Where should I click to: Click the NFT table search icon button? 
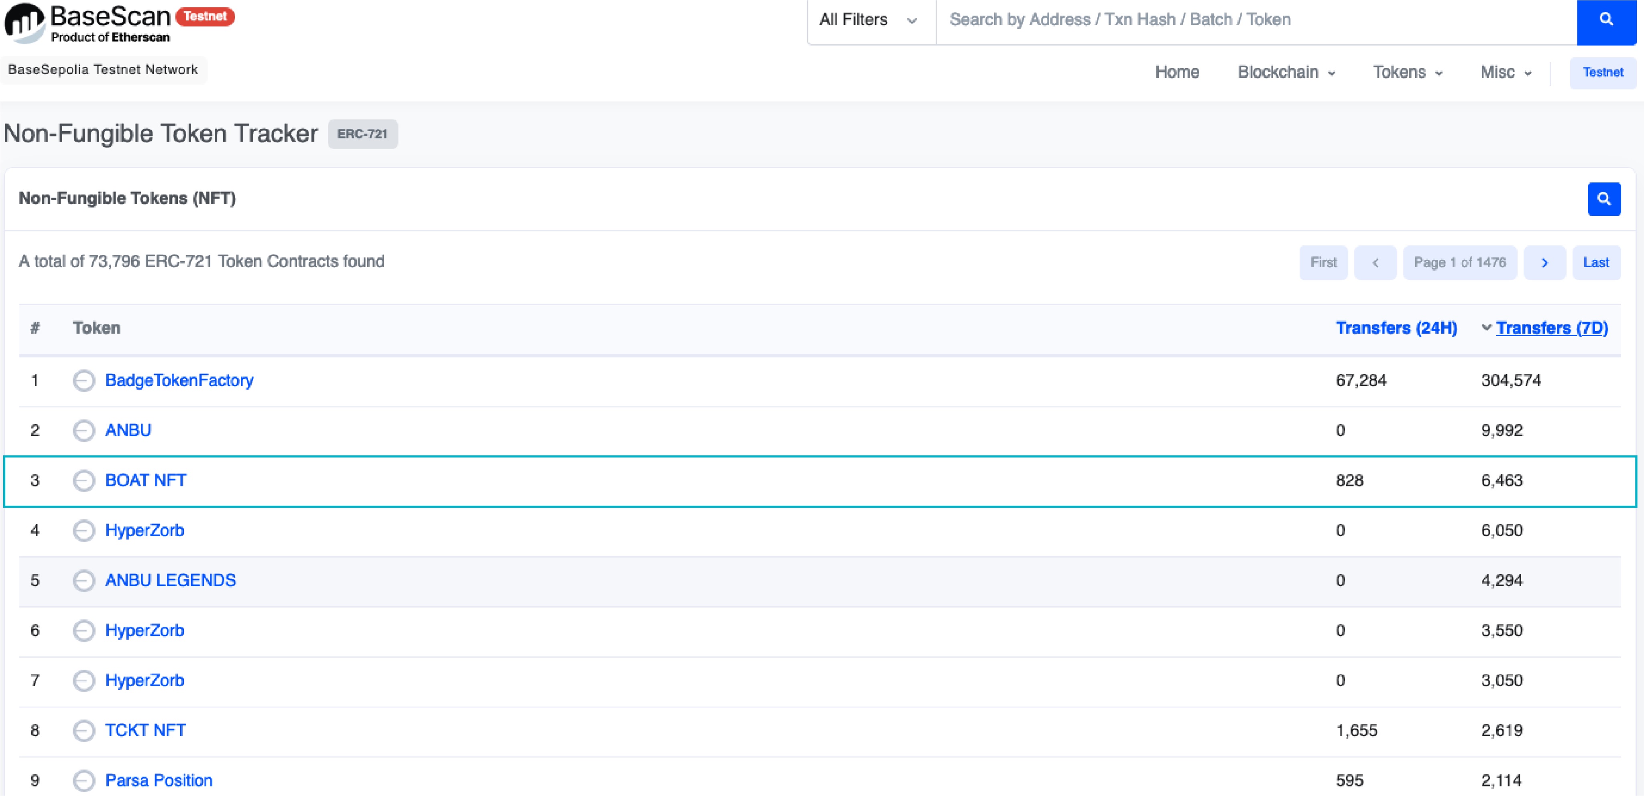click(x=1603, y=199)
